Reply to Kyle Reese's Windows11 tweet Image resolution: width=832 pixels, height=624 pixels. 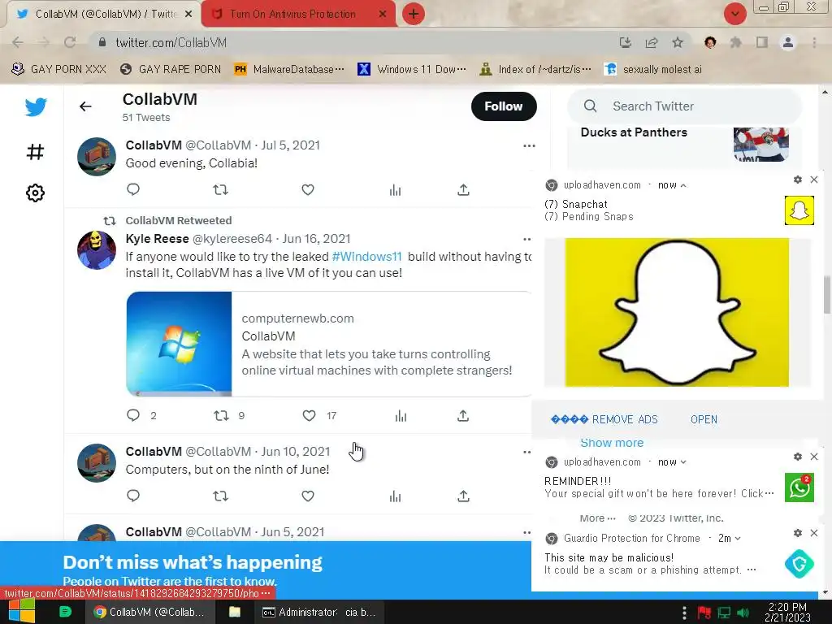[133, 415]
